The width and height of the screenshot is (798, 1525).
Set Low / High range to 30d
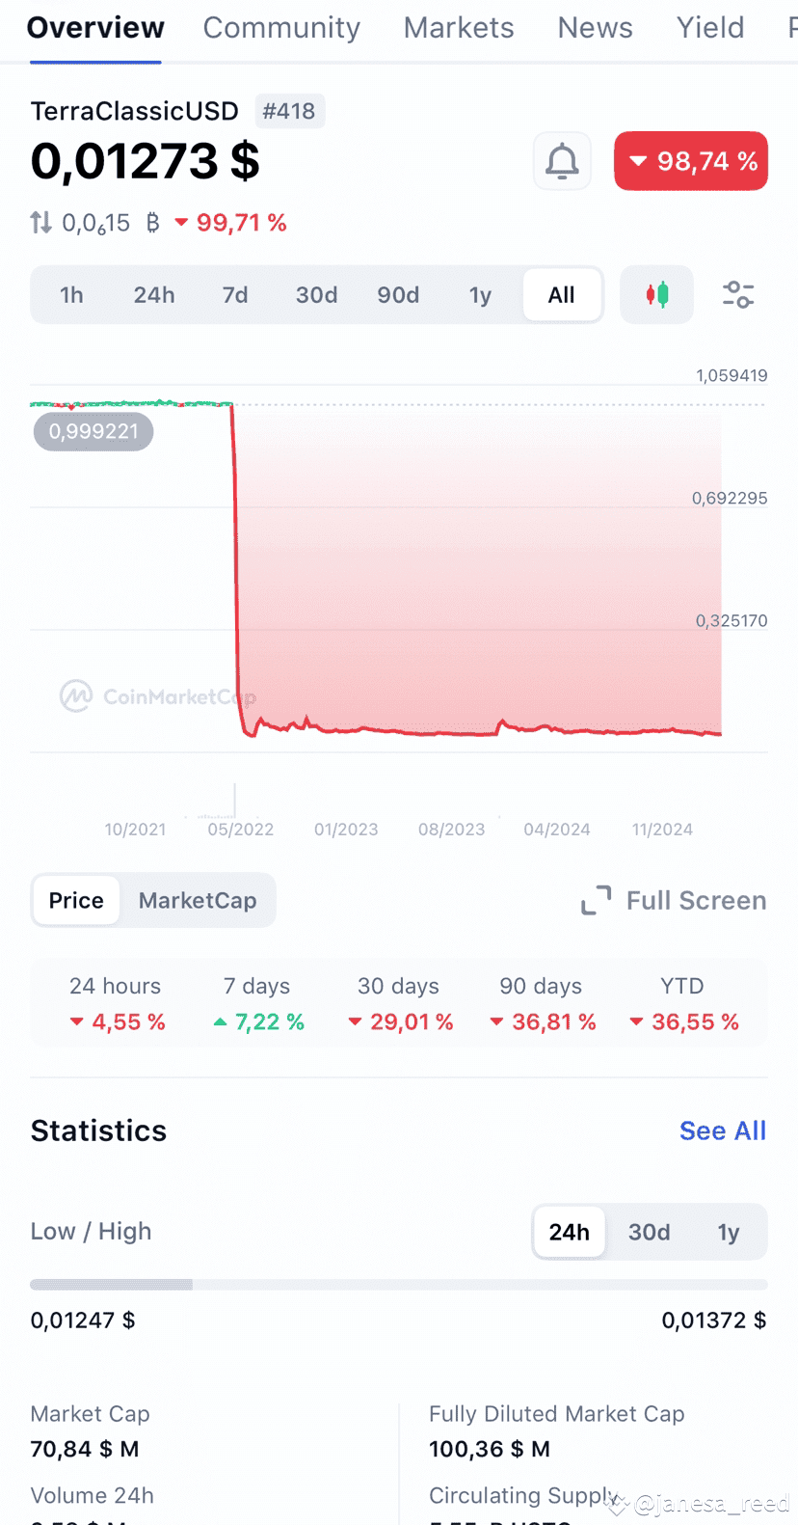pyautogui.click(x=649, y=1232)
